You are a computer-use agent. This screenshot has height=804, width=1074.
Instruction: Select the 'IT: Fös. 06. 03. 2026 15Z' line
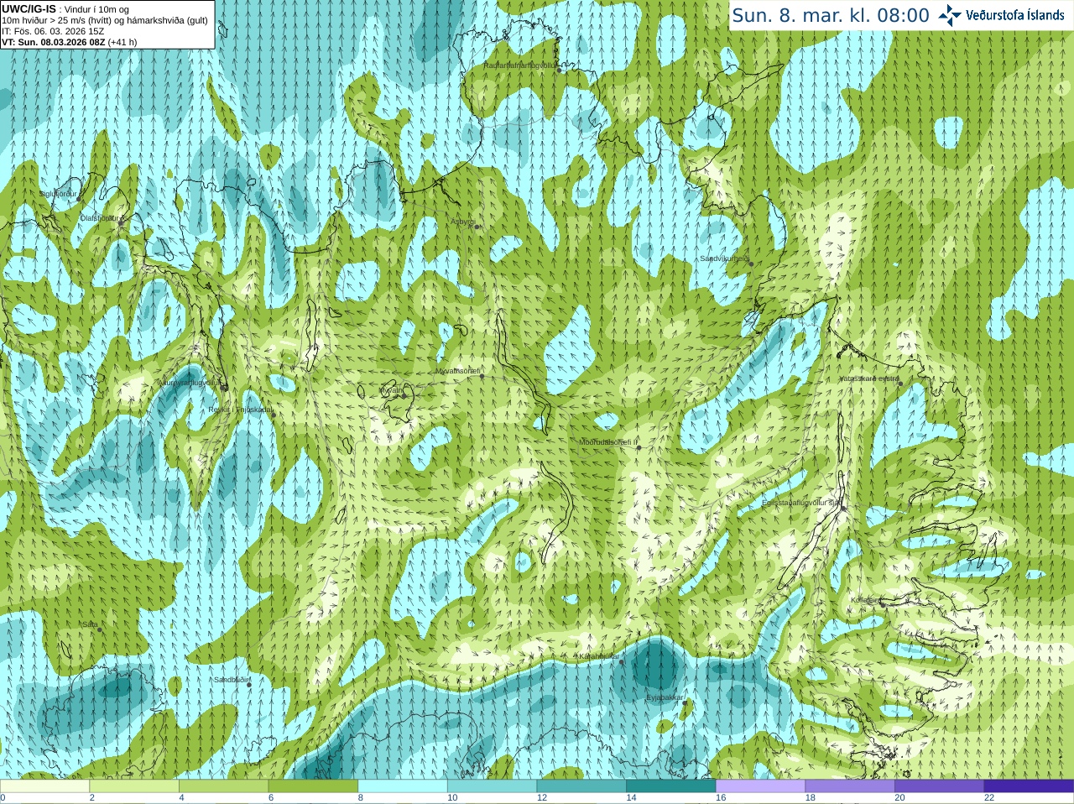[53, 31]
